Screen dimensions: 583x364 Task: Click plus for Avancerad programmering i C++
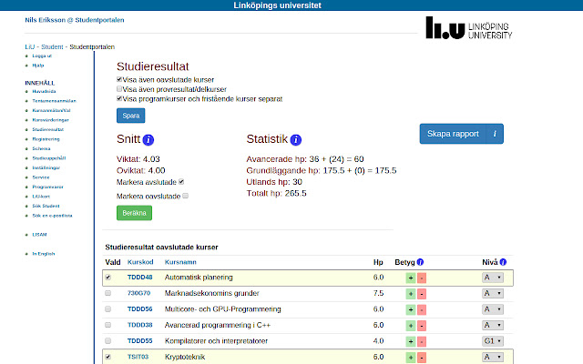point(411,326)
